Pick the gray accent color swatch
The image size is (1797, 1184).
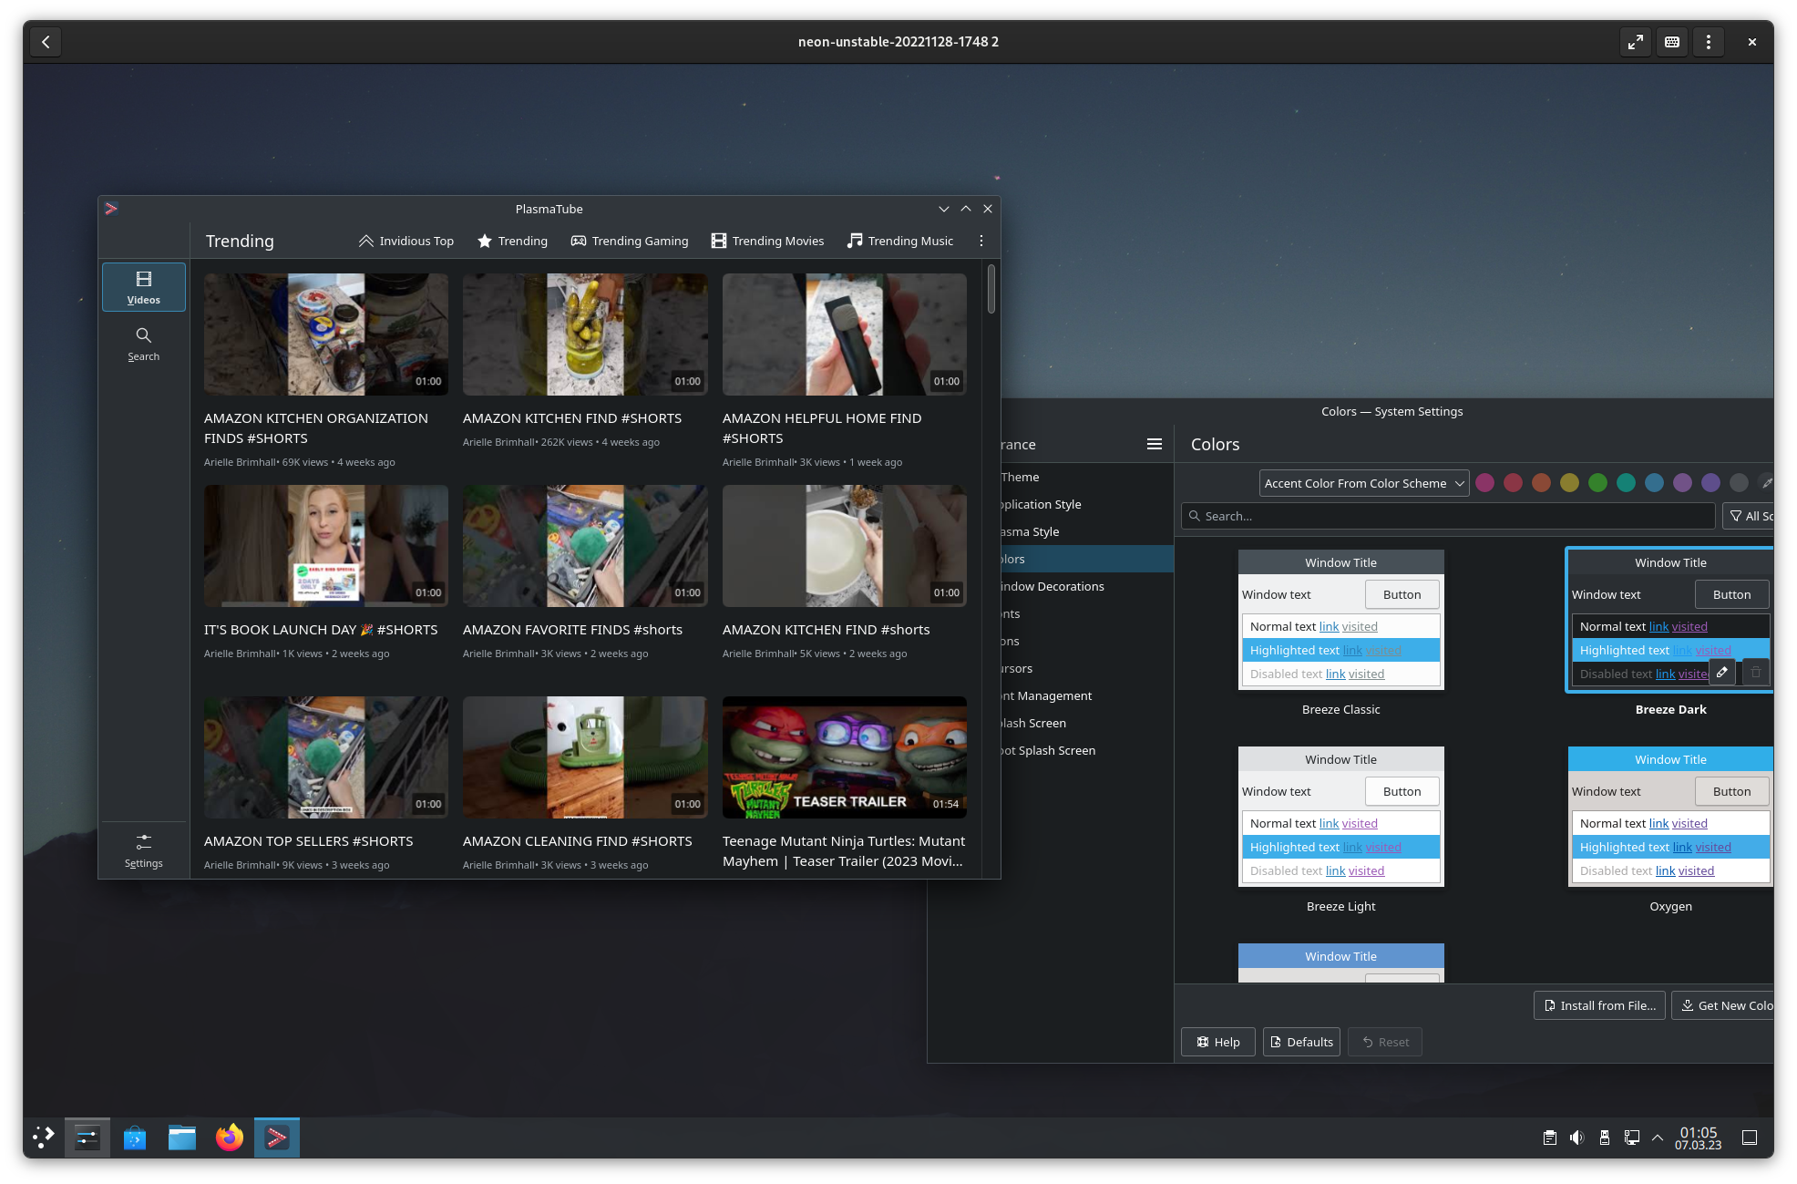[1740, 483]
